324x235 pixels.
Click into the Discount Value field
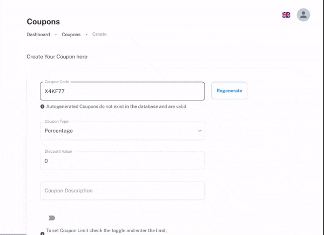point(123,161)
